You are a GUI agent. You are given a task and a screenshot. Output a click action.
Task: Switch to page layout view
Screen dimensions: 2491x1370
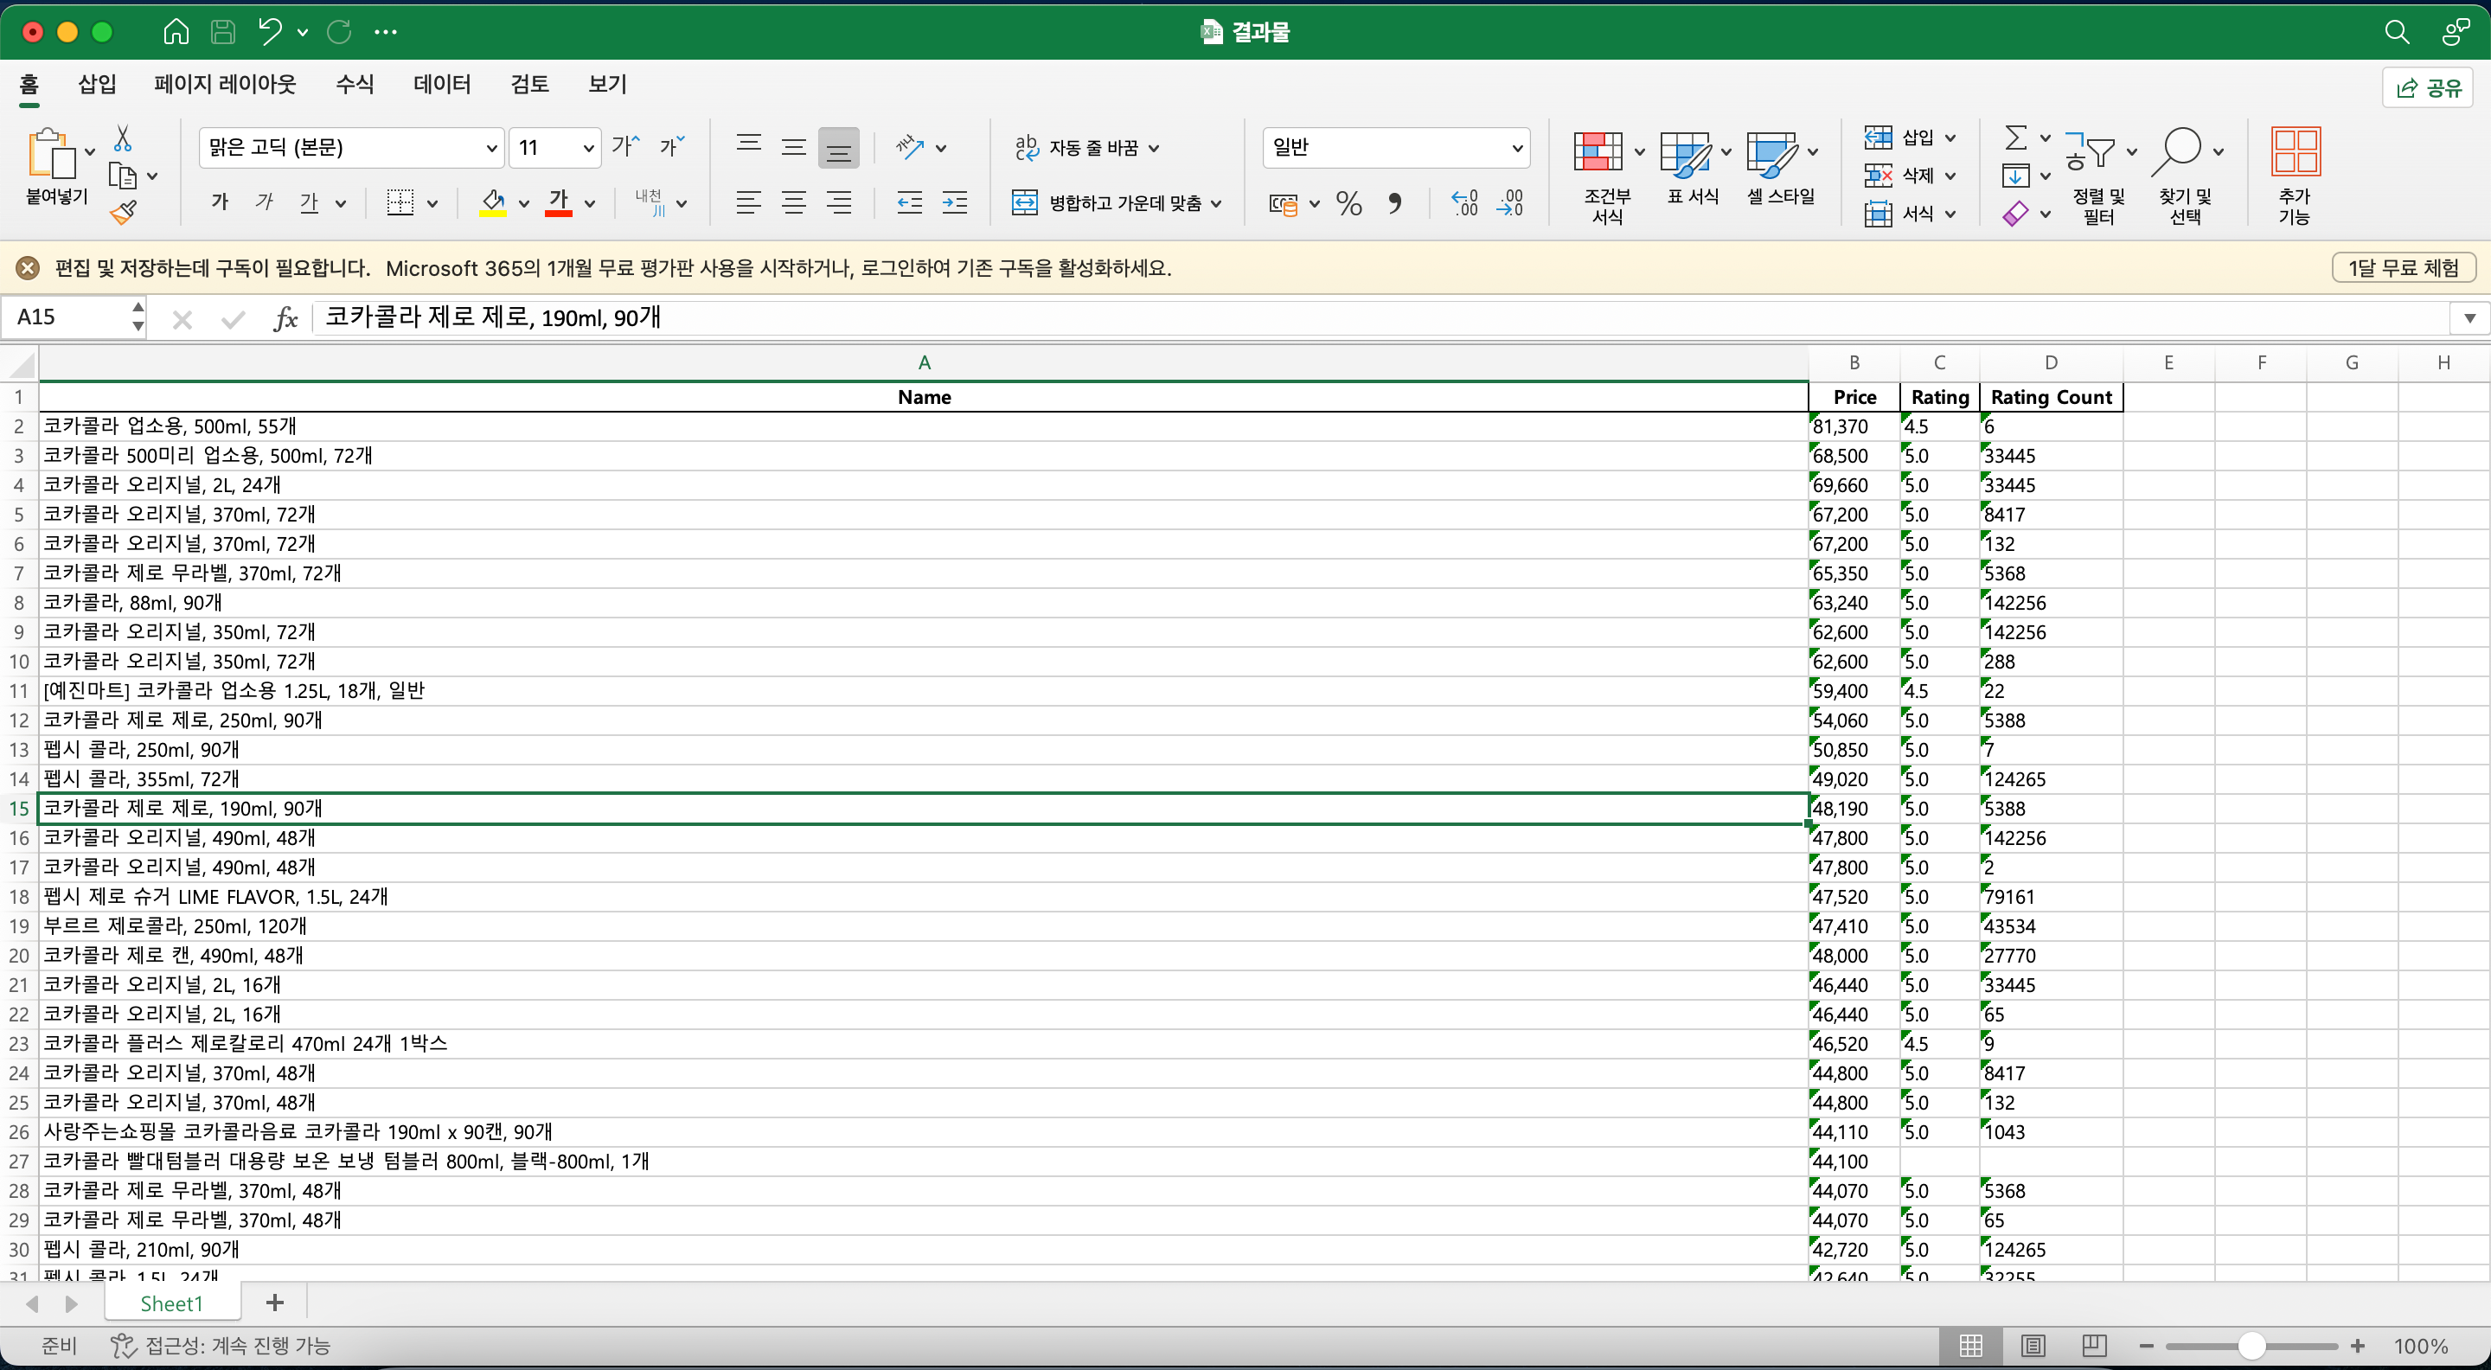pos(2033,1346)
